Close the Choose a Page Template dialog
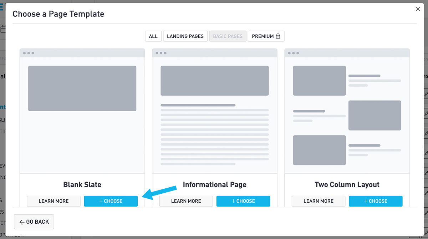 tap(418, 9)
